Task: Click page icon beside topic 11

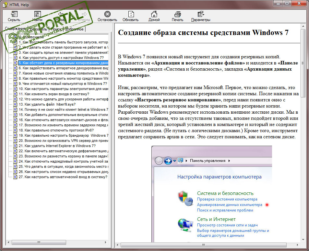Action: (x=15, y=94)
